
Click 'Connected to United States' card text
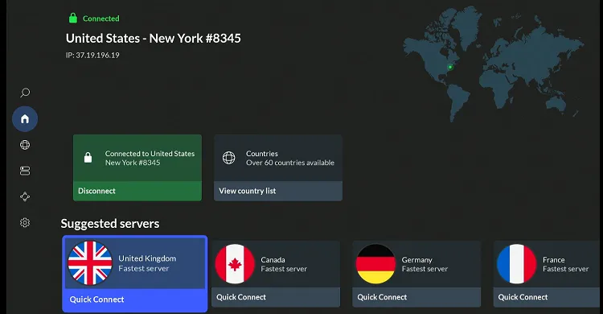(x=150, y=153)
